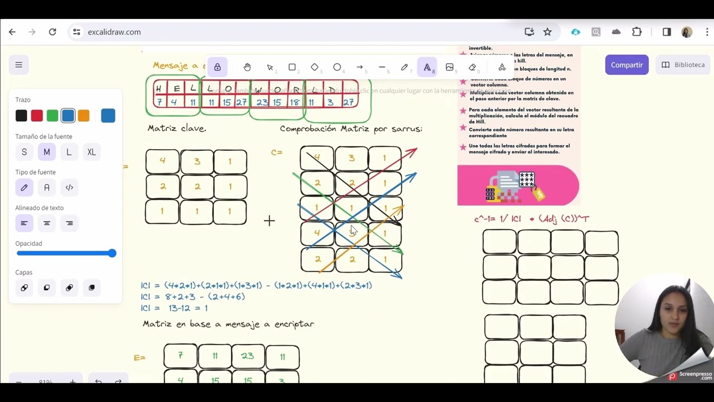
Task: Open the more tools shapes icon
Action: tap(502, 67)
